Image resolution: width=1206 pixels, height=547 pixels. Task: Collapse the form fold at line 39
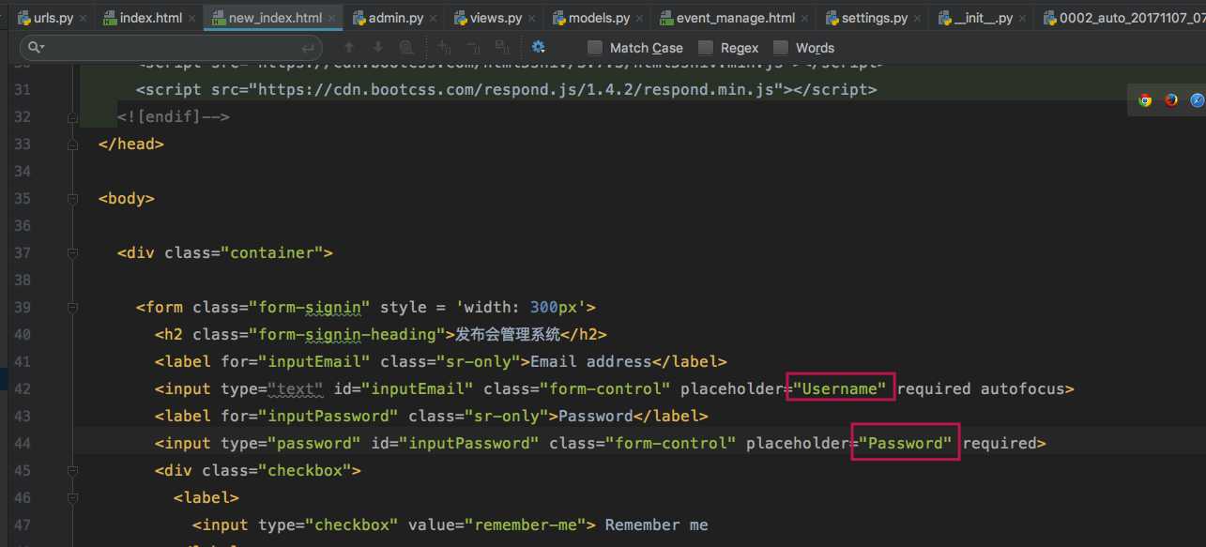[x=72, y=308]
